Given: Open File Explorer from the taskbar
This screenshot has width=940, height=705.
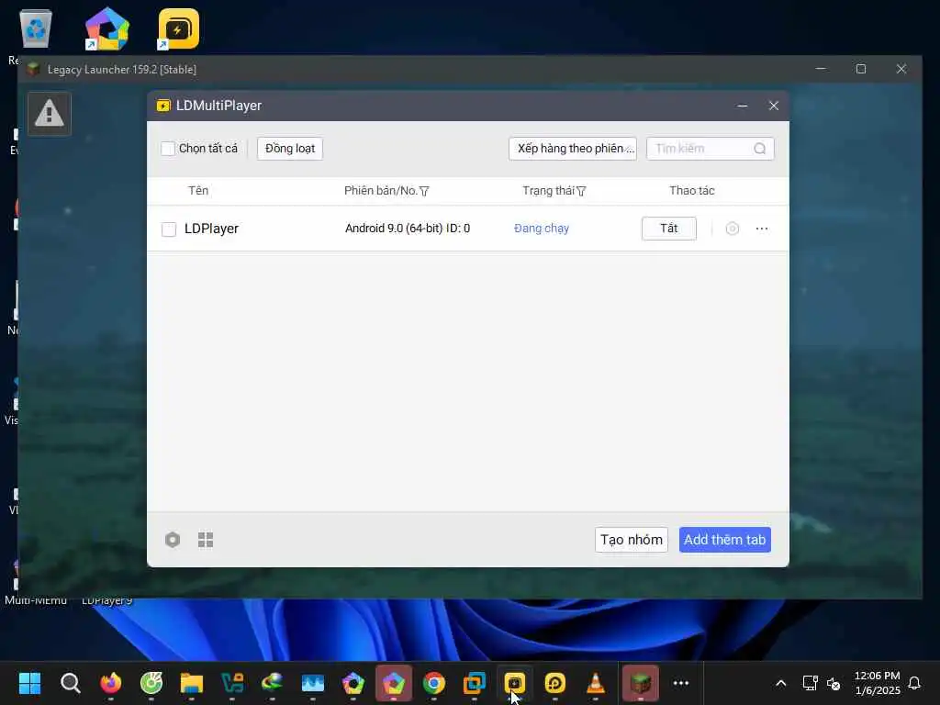Looking at the screenshot, I should 191,683.
